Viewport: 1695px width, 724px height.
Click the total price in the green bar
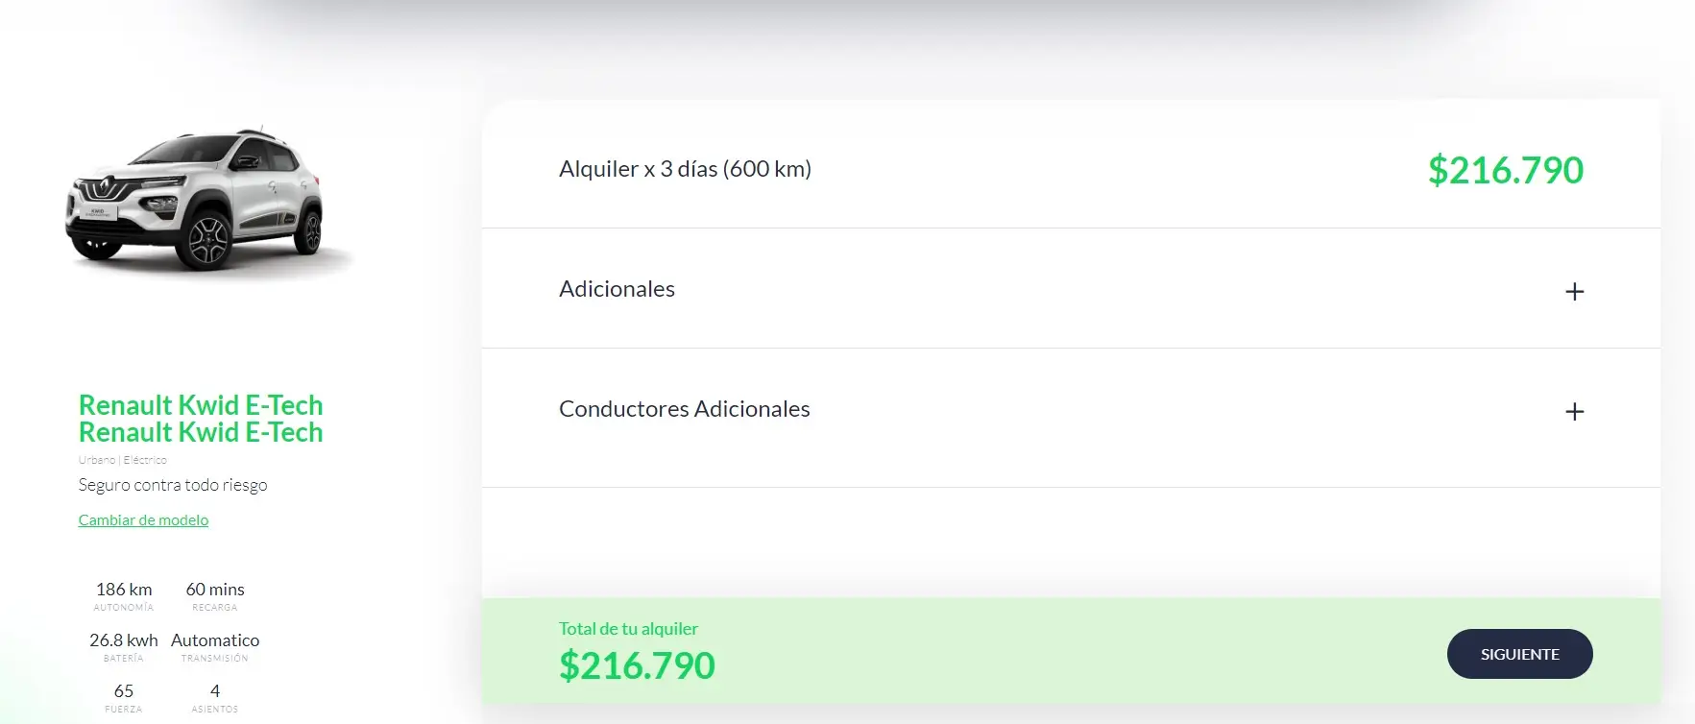(x=637, y=665)
